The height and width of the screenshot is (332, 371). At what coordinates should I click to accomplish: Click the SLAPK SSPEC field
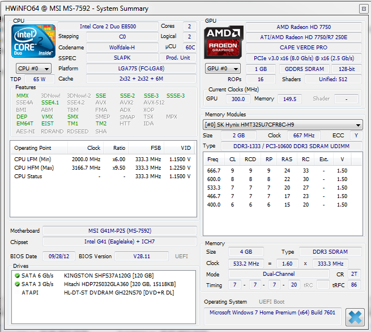pos(122,58)
